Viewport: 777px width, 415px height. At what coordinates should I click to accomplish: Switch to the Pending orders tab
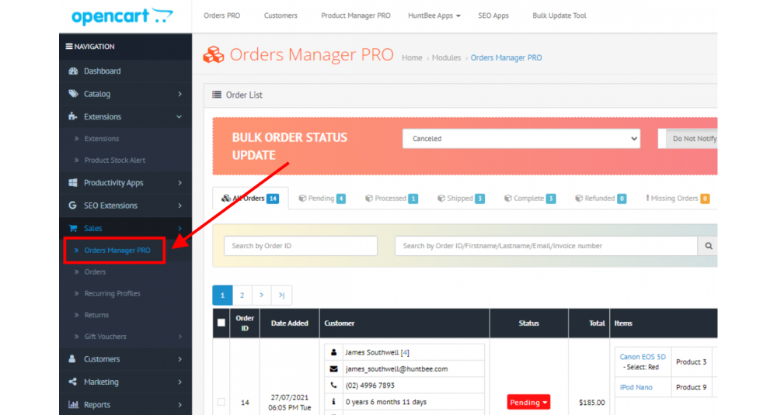pos(322,199)
